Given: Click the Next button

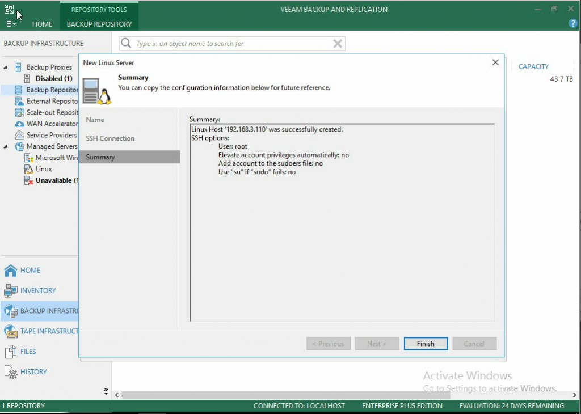Looking at the screenshot, I should [377, 344].
